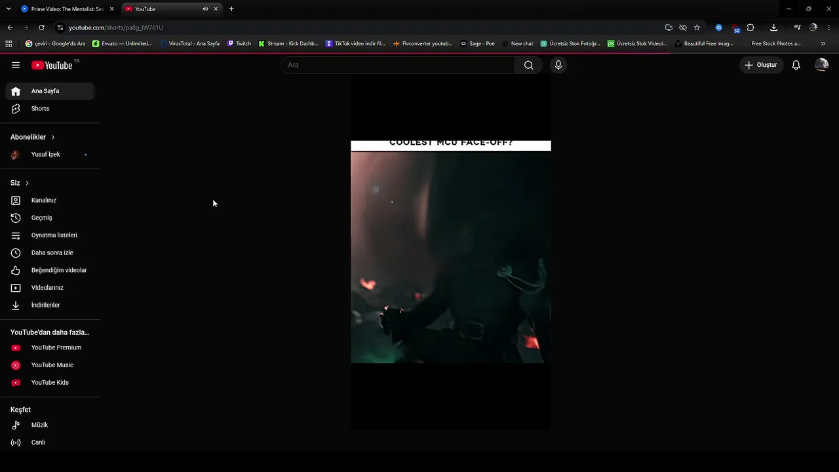This screenshot has width=839, height=472.
Task: Click the address bar URL
Action: coord(116,28)
